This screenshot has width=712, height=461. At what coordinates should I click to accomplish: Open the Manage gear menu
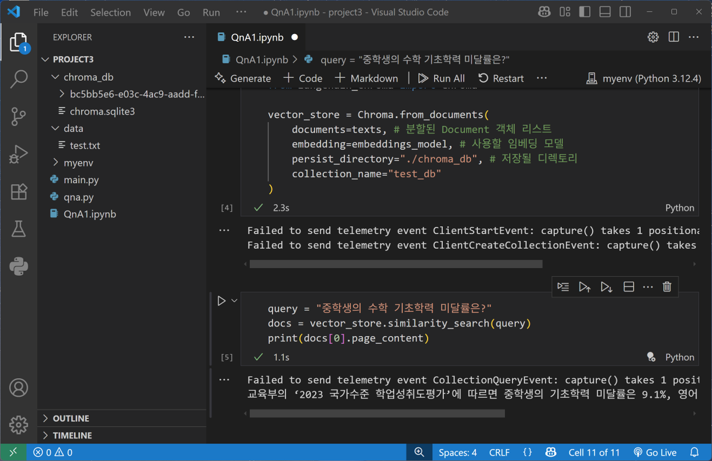click(19, 425)
